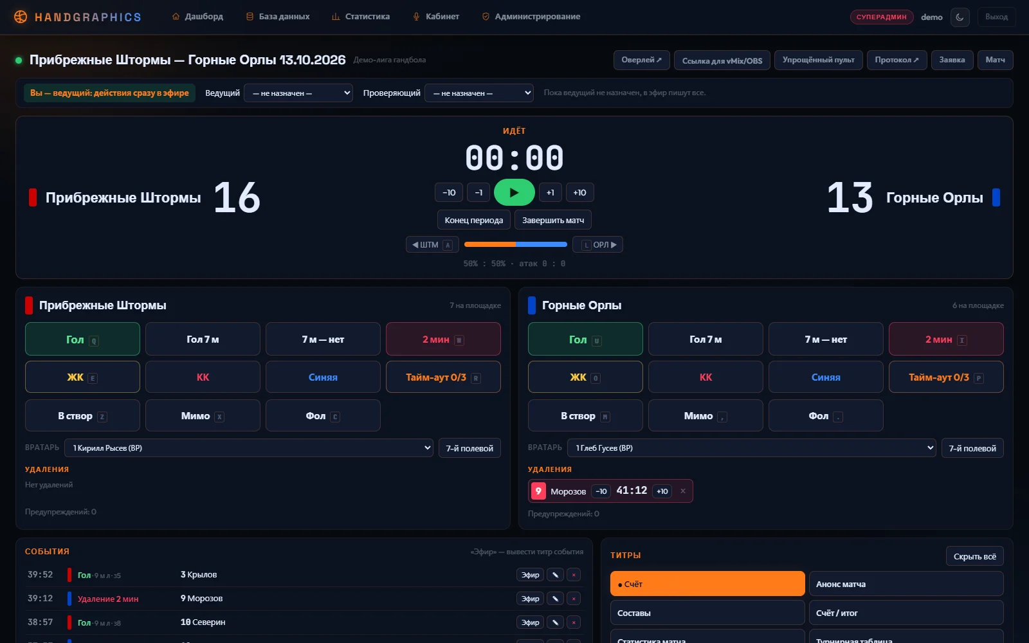Start the match clock with play button
1029x643 pixels.
(x=514, y=192)
